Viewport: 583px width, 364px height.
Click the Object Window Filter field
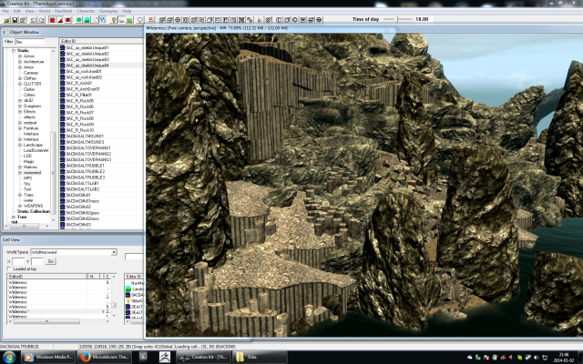(30, 42)
